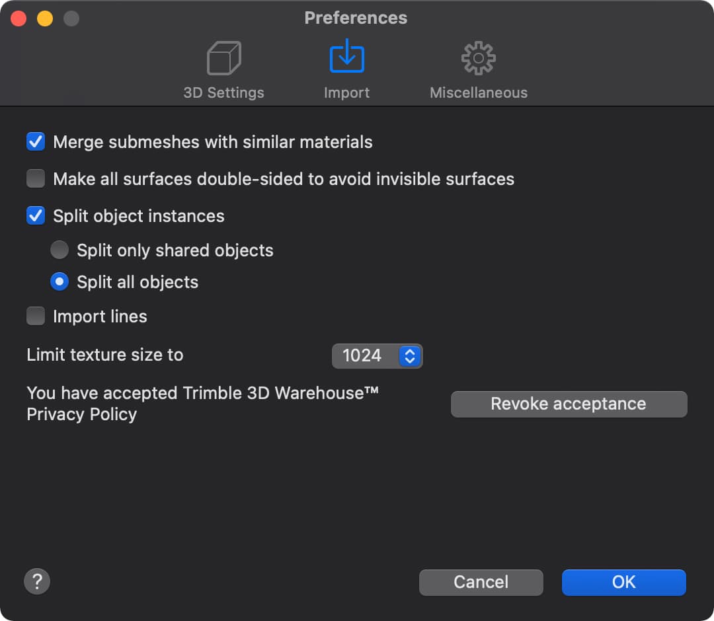
Task: Enable the Import lines option
Action: [x=35, y=316]
